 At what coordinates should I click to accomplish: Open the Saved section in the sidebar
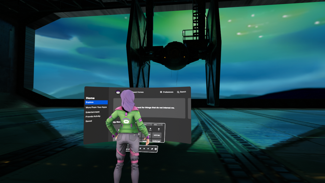pos(89,121)
